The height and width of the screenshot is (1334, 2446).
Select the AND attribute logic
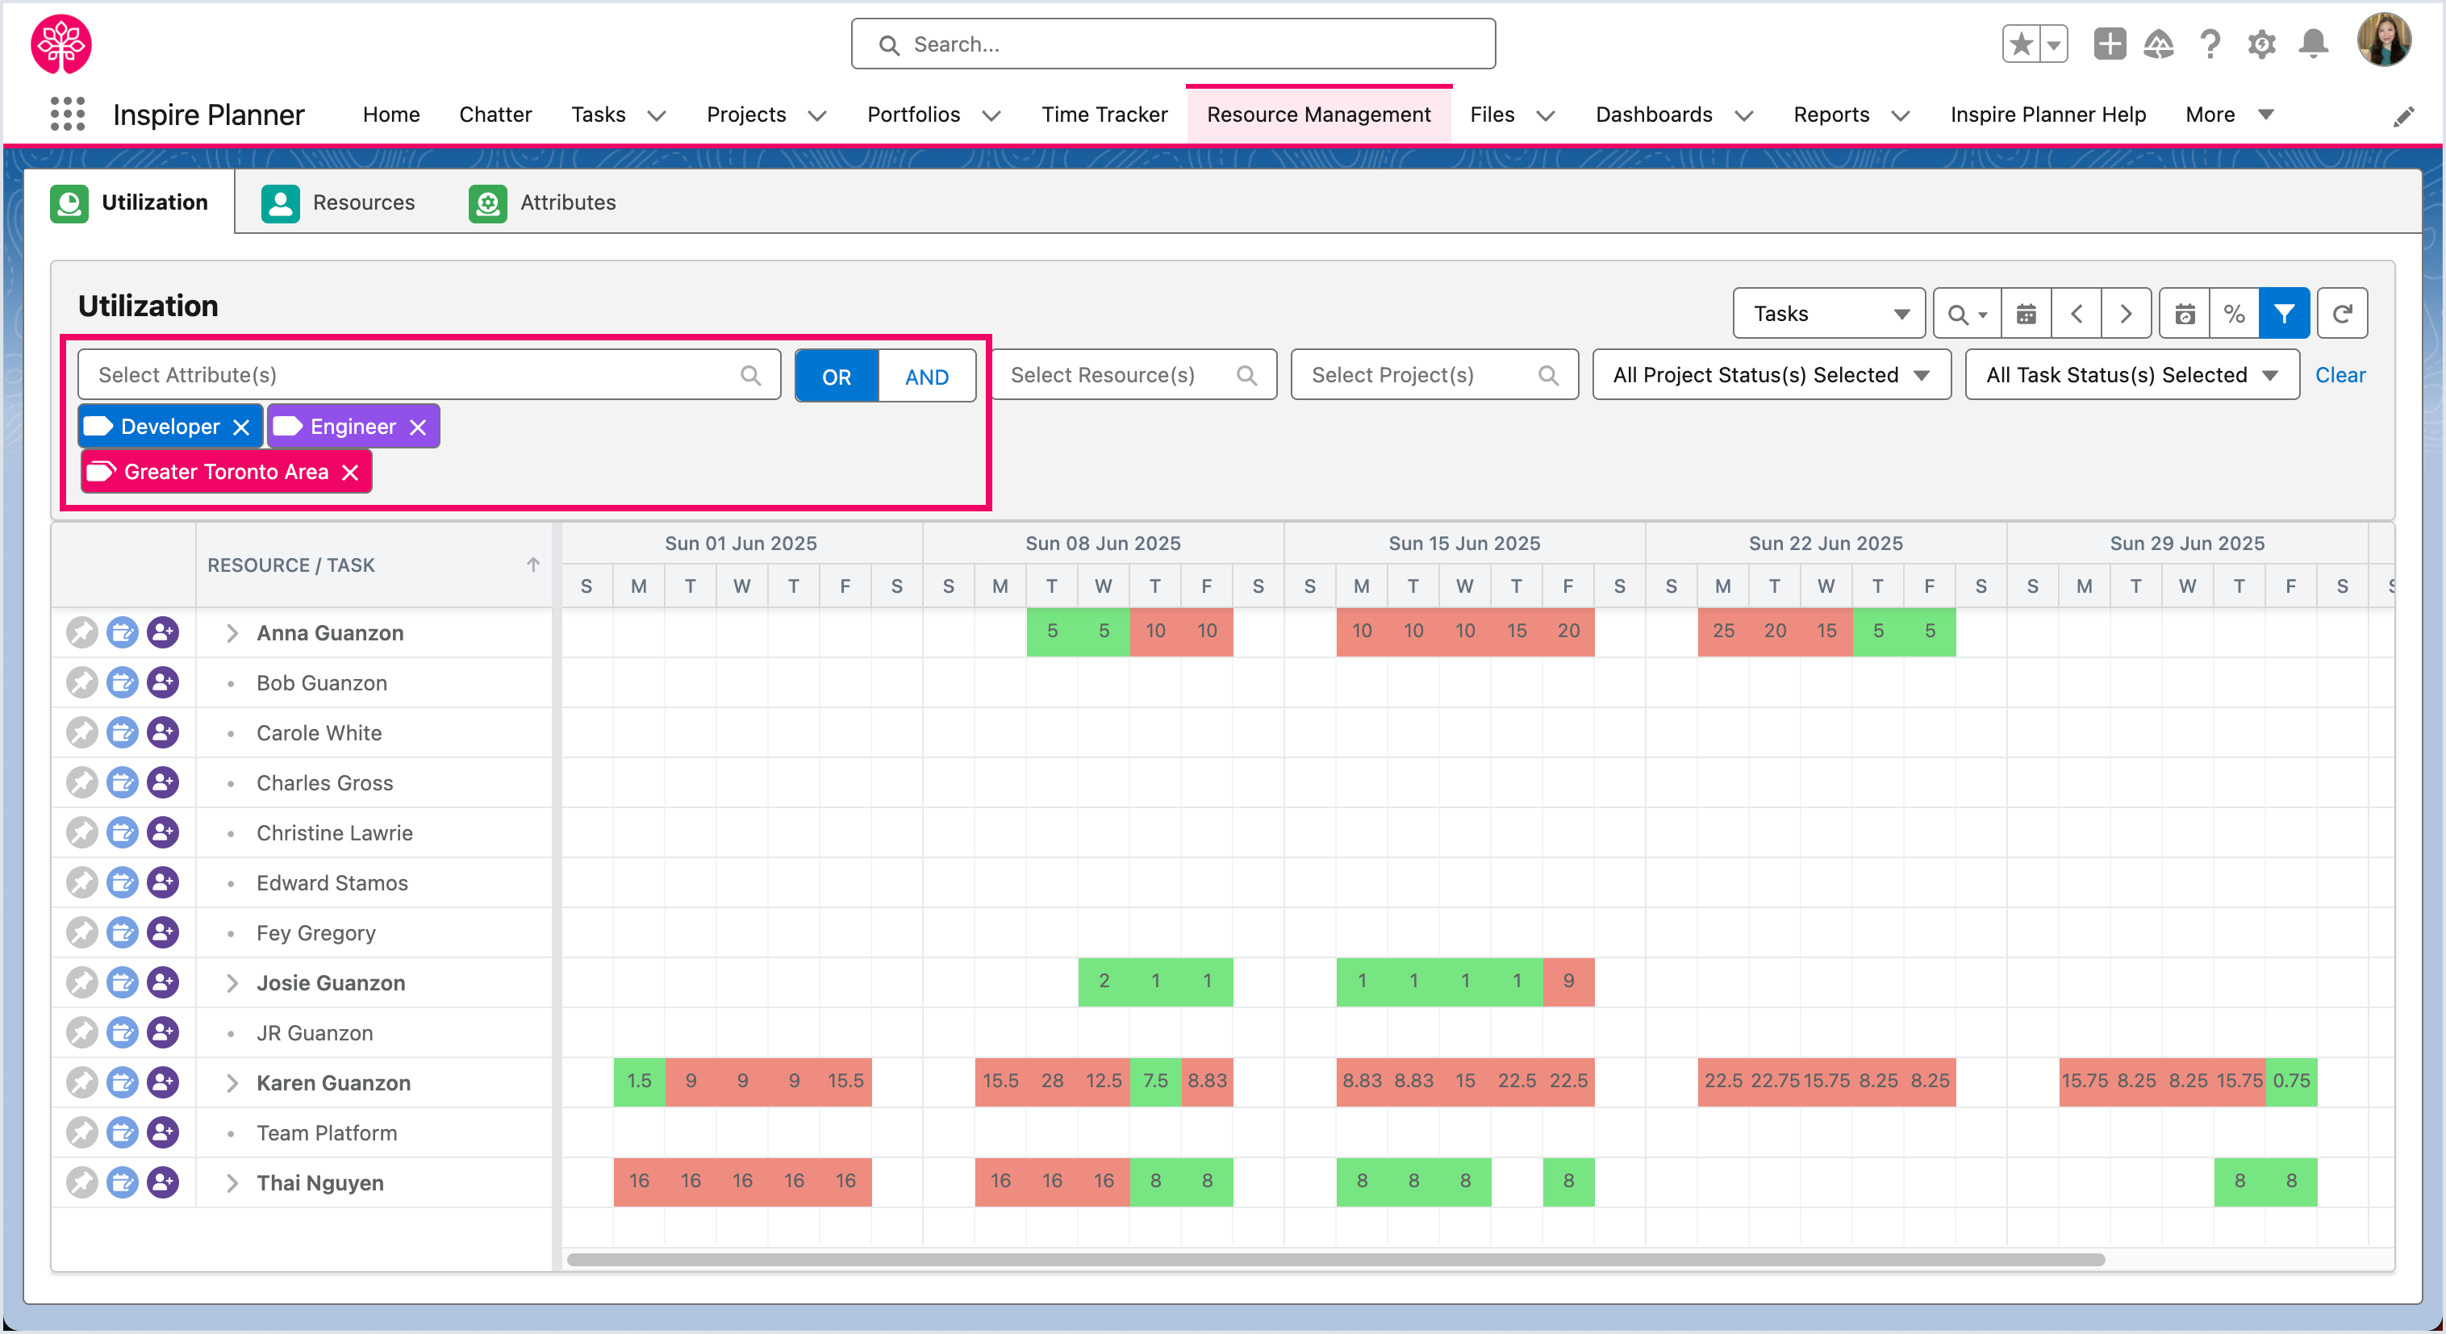tap(927, 376)
